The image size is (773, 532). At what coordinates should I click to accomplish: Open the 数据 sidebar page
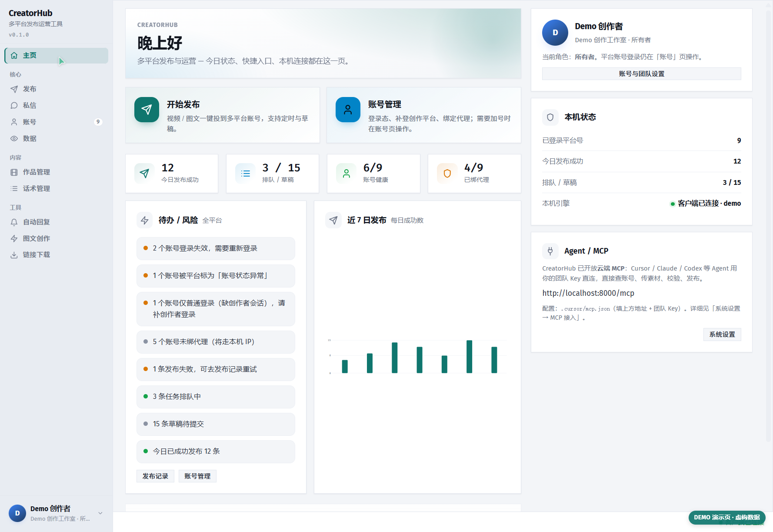57,139
